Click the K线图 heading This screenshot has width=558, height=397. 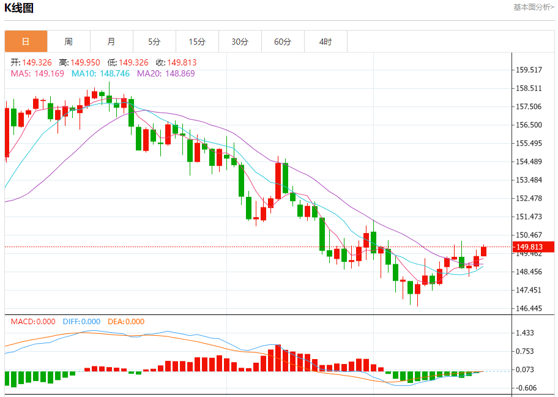tap(19, 8)
